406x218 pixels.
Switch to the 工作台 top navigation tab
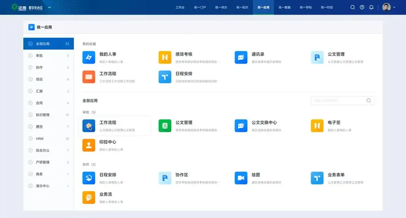tap(180, 7)
